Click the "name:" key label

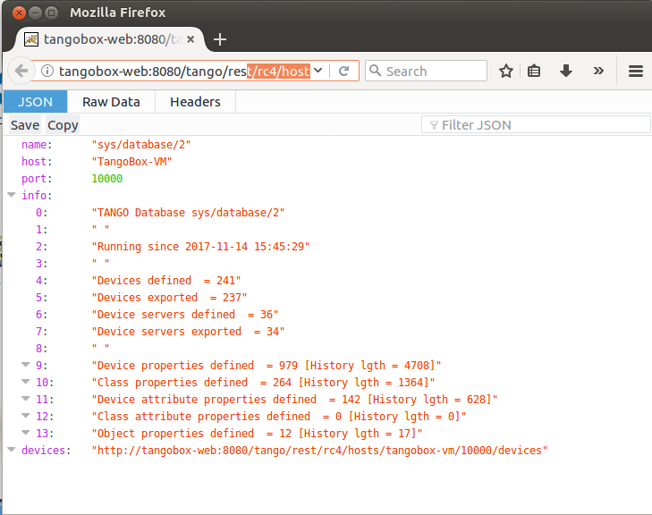(x=37, y=145)
